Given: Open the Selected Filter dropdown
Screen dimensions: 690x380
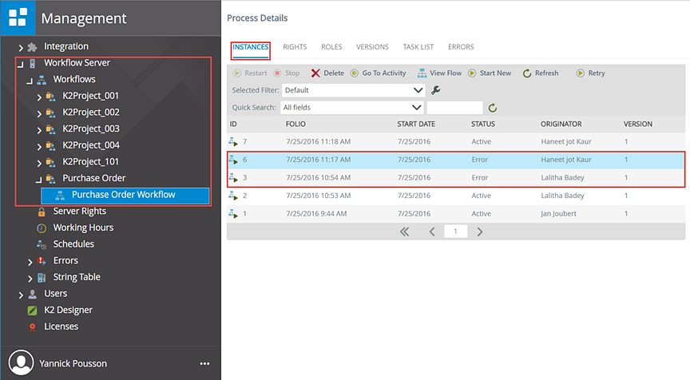Looking at the screenshot, I should point(353,90).
